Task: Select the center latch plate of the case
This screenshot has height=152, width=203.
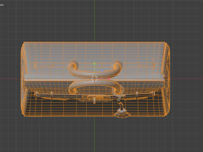Action: [x=95, y=98]
